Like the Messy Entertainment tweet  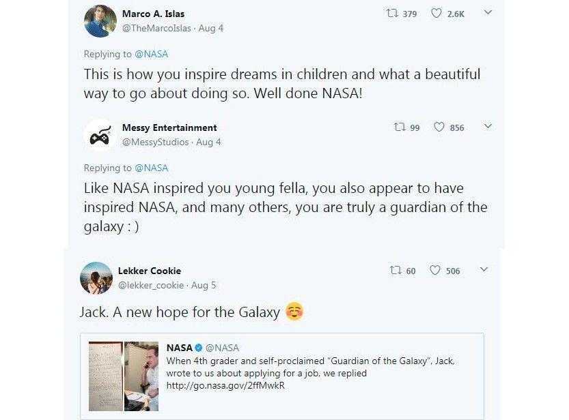click(x=439, y=127)
